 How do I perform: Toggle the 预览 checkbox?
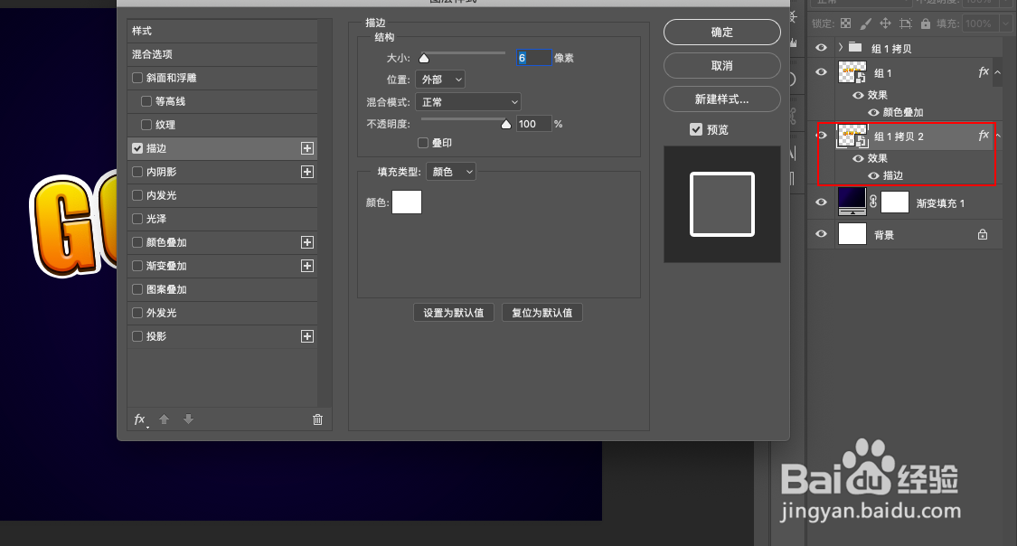[696, 129]
